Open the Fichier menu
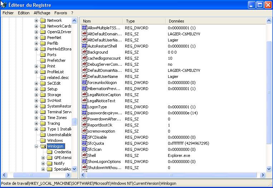 8,13
